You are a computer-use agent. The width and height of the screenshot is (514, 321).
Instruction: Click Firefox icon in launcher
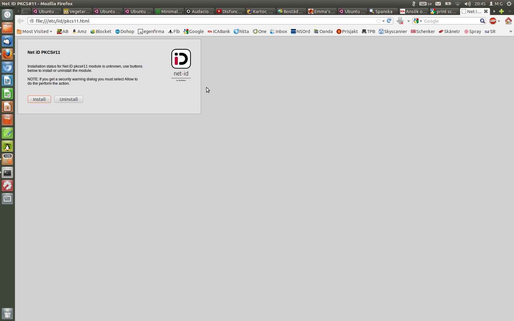7,54
